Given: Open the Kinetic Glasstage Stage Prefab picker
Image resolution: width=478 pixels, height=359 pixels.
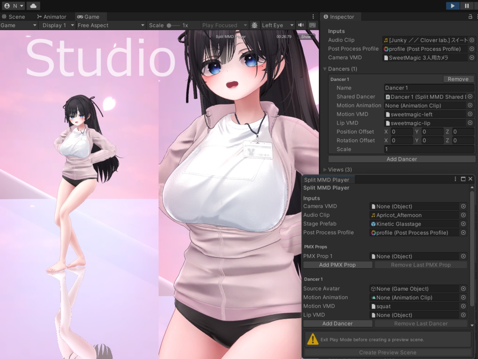Looking at the screenshot, I should click(464, 224).
